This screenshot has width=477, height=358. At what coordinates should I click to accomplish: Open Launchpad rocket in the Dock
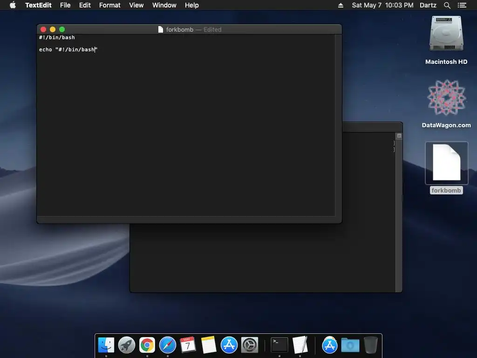(x=127, y=345)
